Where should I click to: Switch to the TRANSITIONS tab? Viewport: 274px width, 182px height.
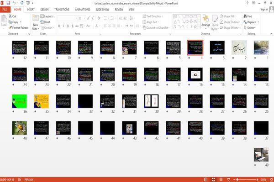point(62,10)
